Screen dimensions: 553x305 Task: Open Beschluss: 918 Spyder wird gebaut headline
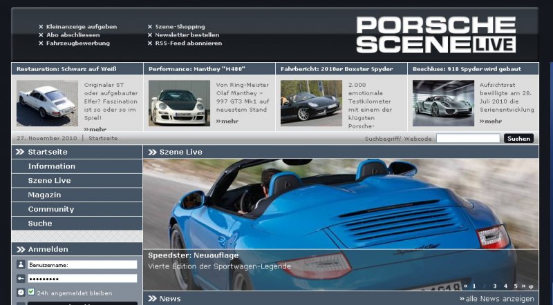(x=467, y=69)
